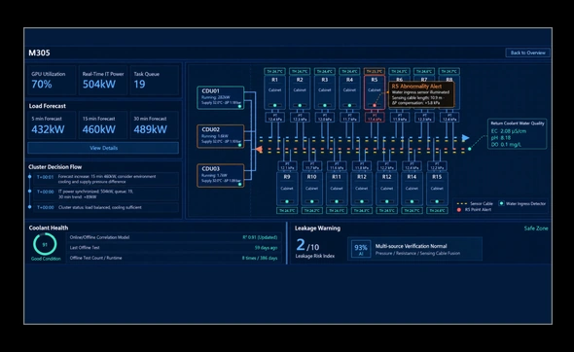Screen dimensions: 574x352
Task: Click the first T+00:01 decision flow marker
Action: click(x=29, y=177)
